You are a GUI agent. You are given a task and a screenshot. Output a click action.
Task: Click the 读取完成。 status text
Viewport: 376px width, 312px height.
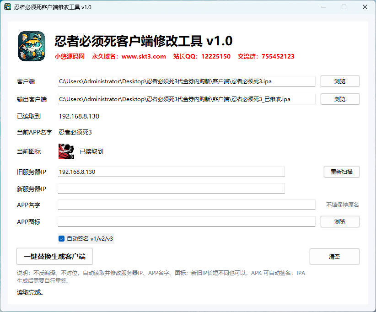30,292
